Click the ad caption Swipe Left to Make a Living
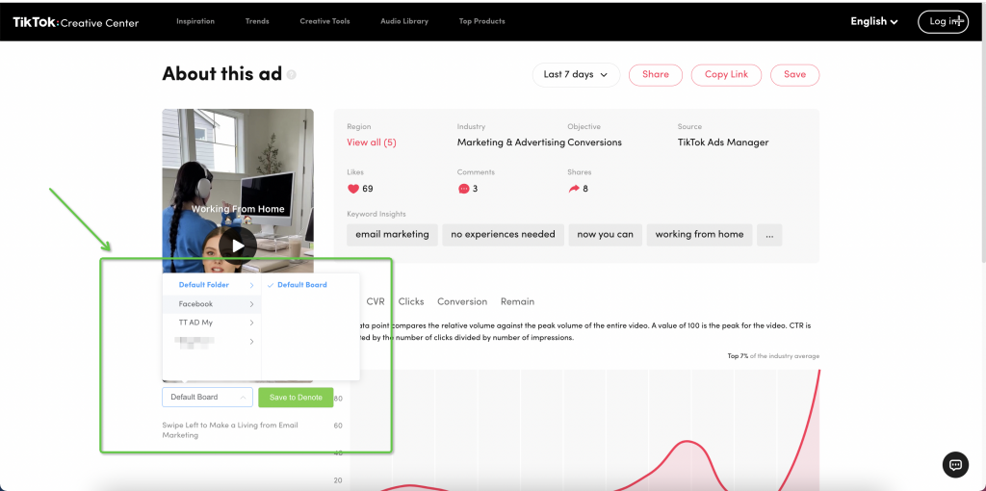The height and width of the screenshot is (491, 986). [230, 430]
